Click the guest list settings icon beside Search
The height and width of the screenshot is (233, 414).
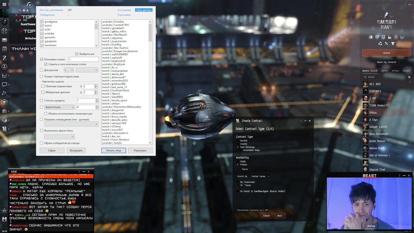(x=409, y=77)
